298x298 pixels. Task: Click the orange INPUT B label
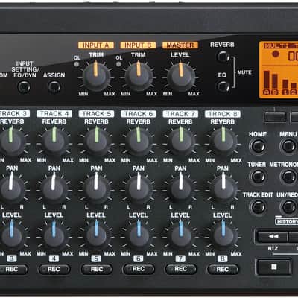tap(138, 45)
